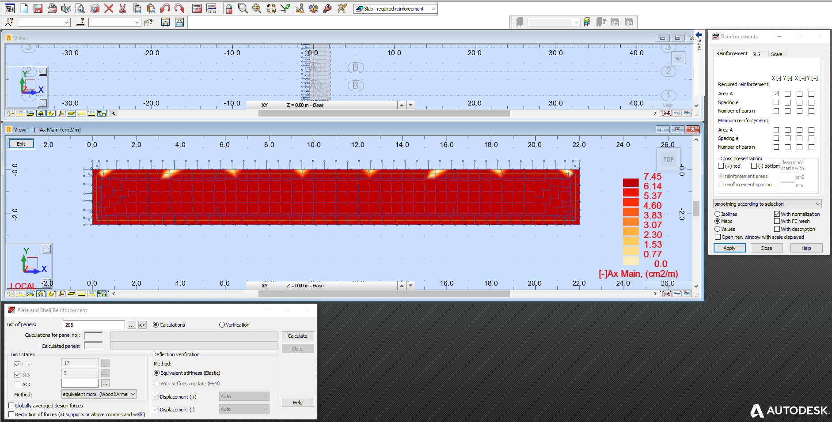832x422 pixels.
Task: Click the Save (red floppy disk) icon
Action: click(38, 8)
